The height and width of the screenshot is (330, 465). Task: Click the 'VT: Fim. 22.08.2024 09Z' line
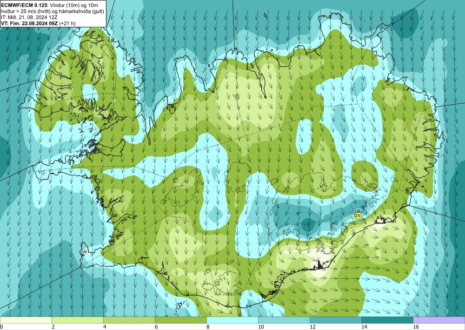tap(30, 23)
